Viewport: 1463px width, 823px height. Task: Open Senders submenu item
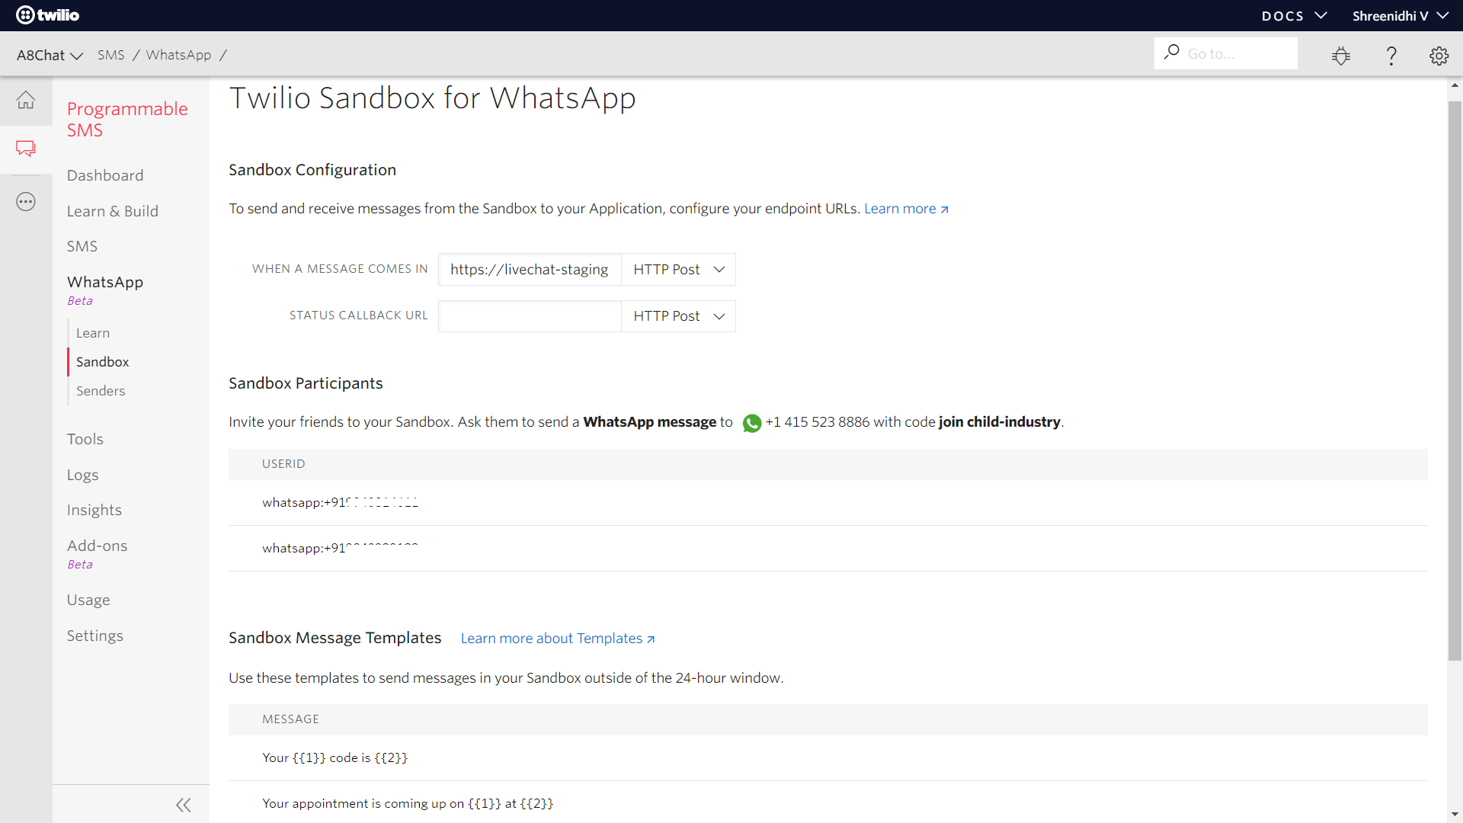click(x=101, y=391)
